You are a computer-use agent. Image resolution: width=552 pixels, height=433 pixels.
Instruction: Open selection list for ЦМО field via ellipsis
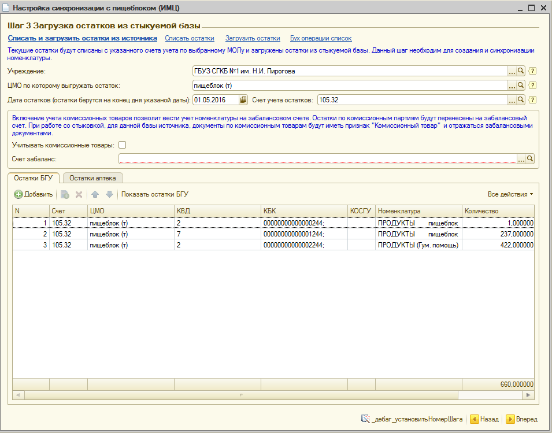[x=512, y=86]
